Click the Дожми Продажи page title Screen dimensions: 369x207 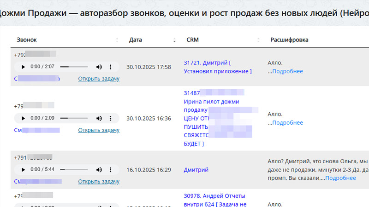point(184,13)
